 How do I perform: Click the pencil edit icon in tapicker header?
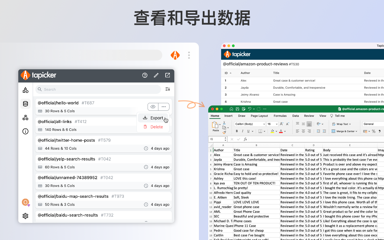coord(156,75)
